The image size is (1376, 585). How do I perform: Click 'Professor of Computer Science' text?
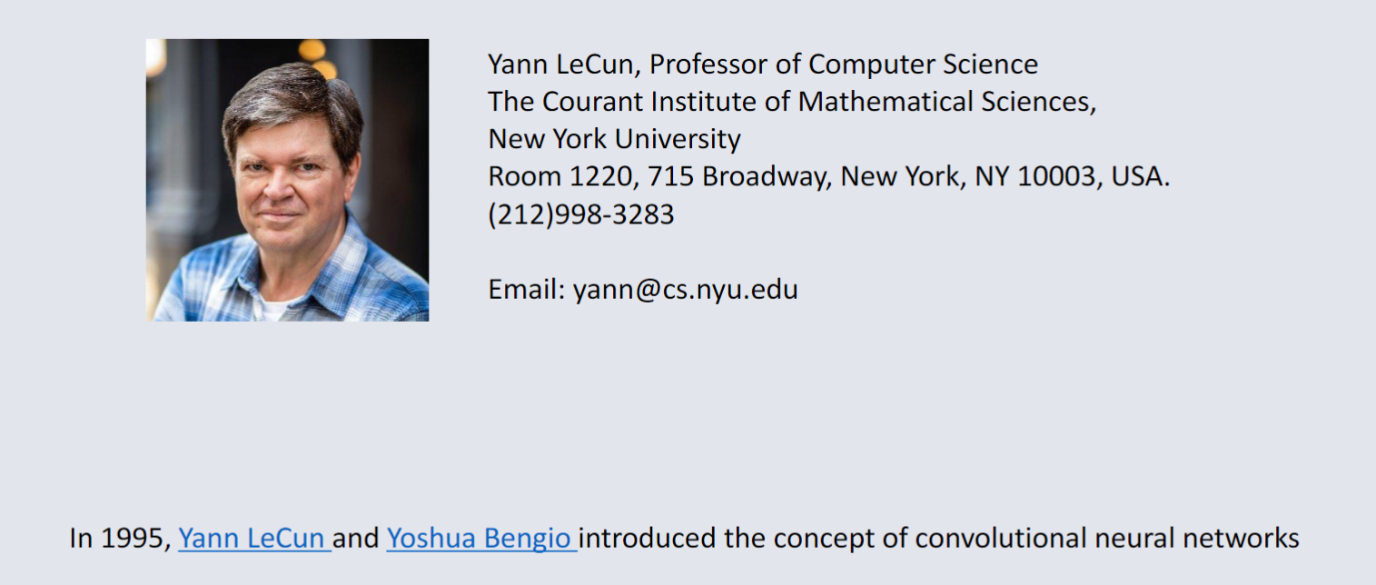843,64
